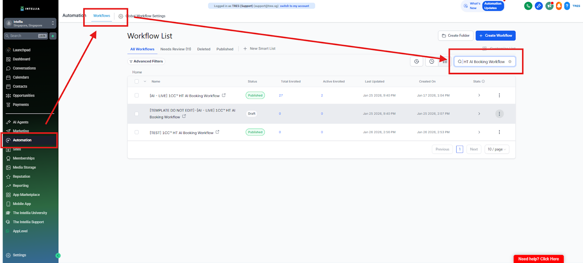The width and height of the screenshot is (583, 263).
Task: Click the Create Folder button
Action: point(456,36)
